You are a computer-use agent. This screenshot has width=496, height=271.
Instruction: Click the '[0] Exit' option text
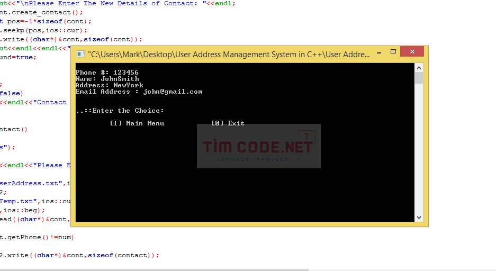228,123
